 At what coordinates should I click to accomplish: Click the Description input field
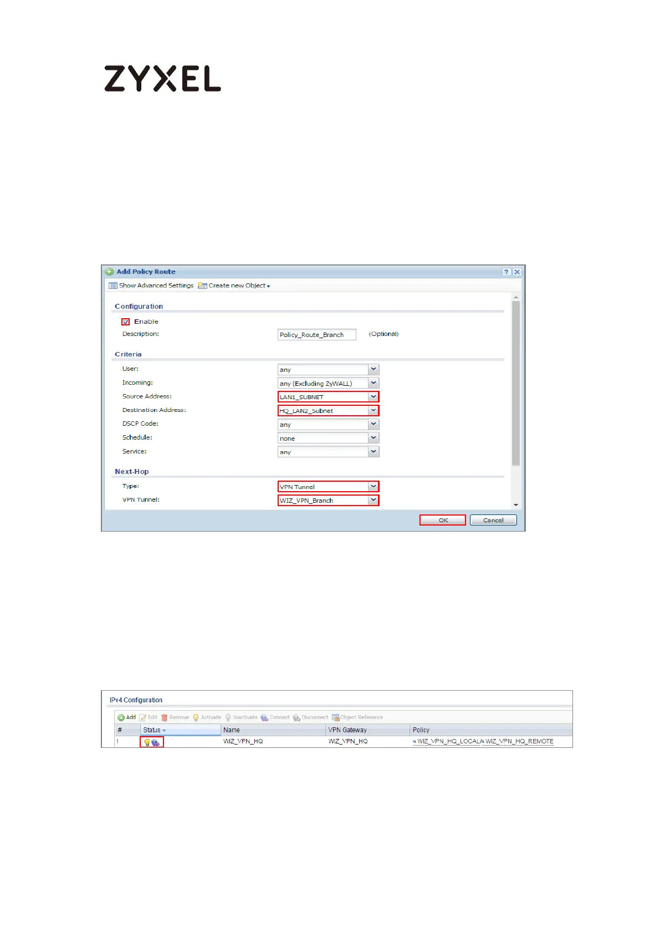click(316, 335)
